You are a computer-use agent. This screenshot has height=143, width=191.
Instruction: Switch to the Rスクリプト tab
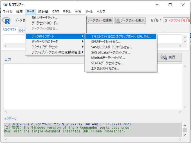point(10,30)
